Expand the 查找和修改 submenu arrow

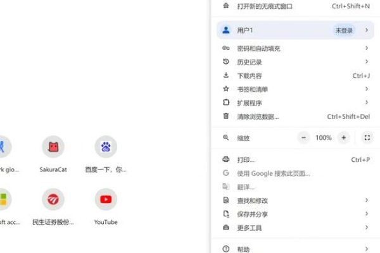[x=367, y=200]
